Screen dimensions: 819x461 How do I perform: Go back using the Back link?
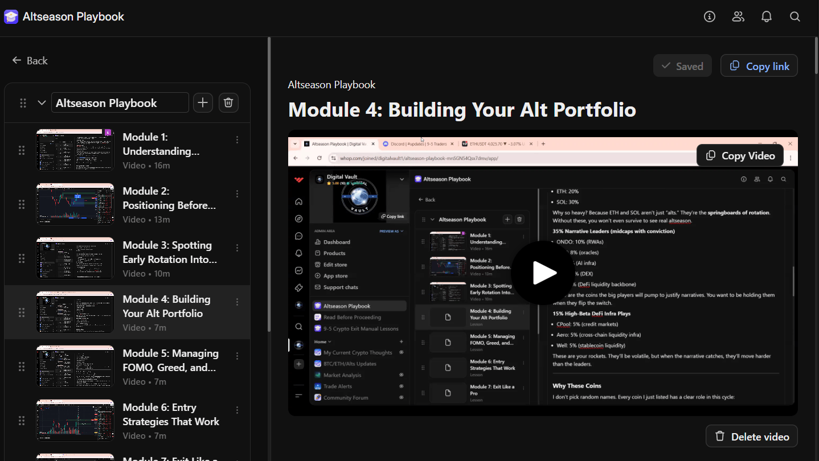coord(30,60)
